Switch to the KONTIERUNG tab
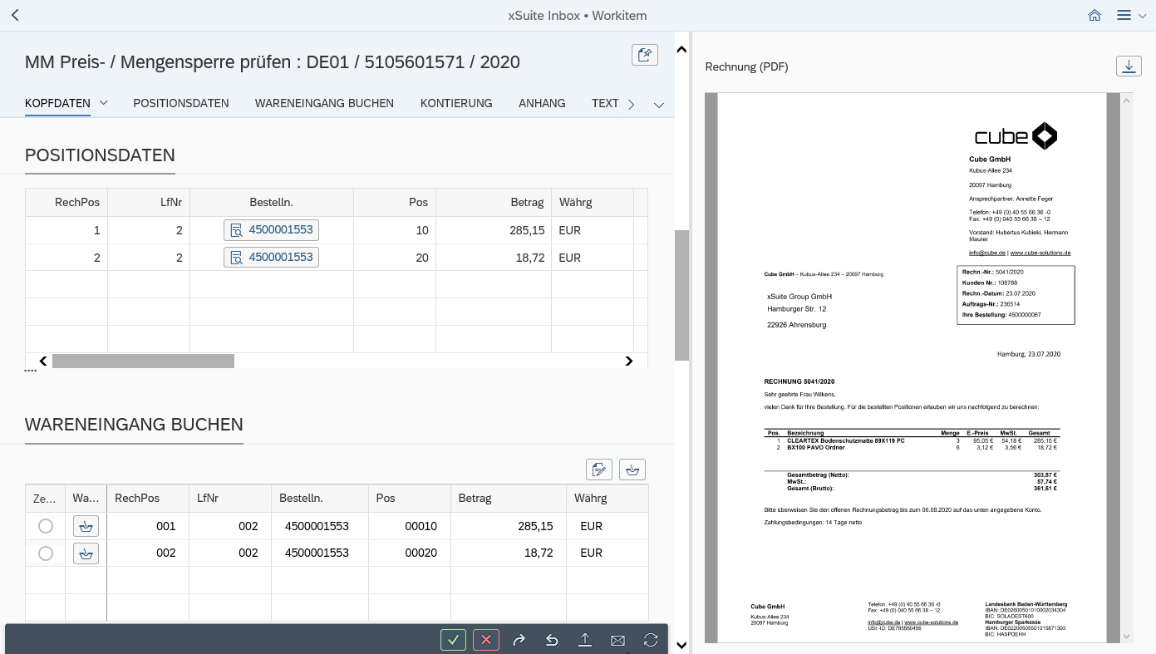 pos(456,103)
